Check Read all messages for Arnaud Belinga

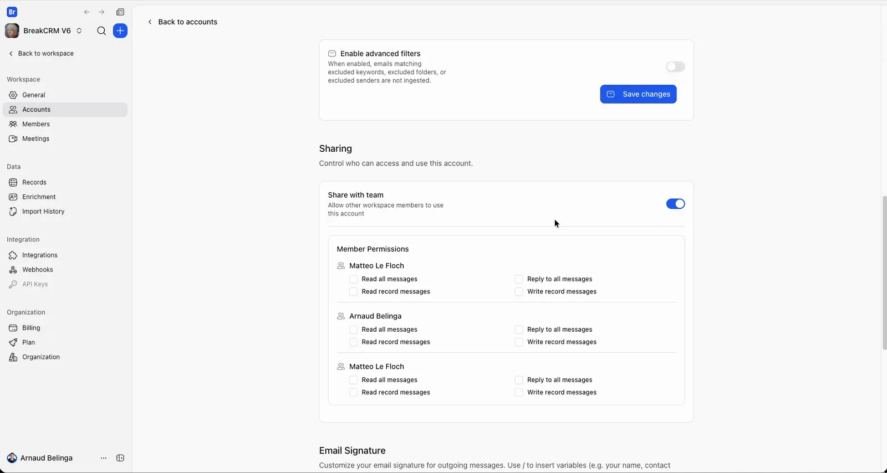tap(353, 330)
